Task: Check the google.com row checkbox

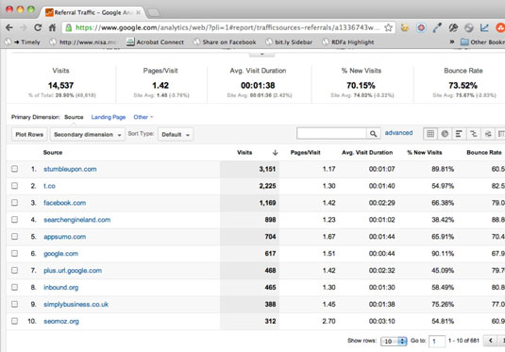Action: 14,254
